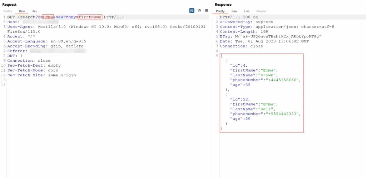The width and height of the screenshot is (366, 178).
Task: Switch Request view to Pretty tab
Action: click(8, 11)
